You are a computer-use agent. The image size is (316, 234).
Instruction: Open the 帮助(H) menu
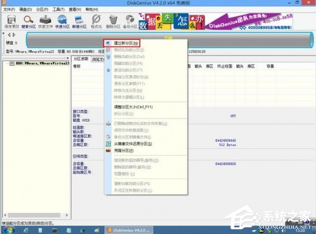click(92, 9)
